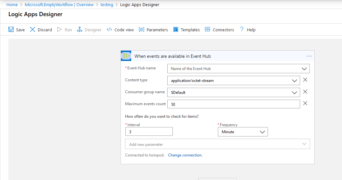Click the Templates icon
This screenshot has height=180, width=342.
pyautogui.click(x=176, y=29)
